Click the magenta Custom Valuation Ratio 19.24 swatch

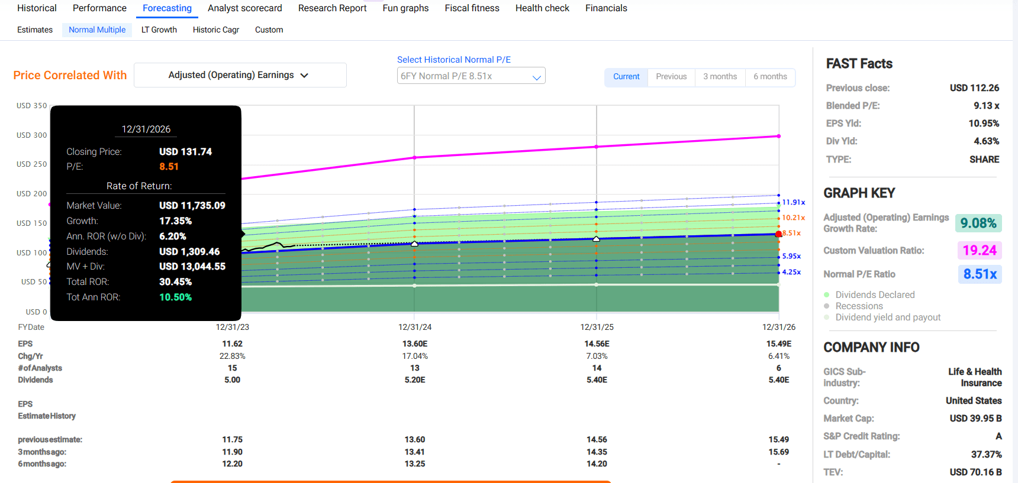979,251
